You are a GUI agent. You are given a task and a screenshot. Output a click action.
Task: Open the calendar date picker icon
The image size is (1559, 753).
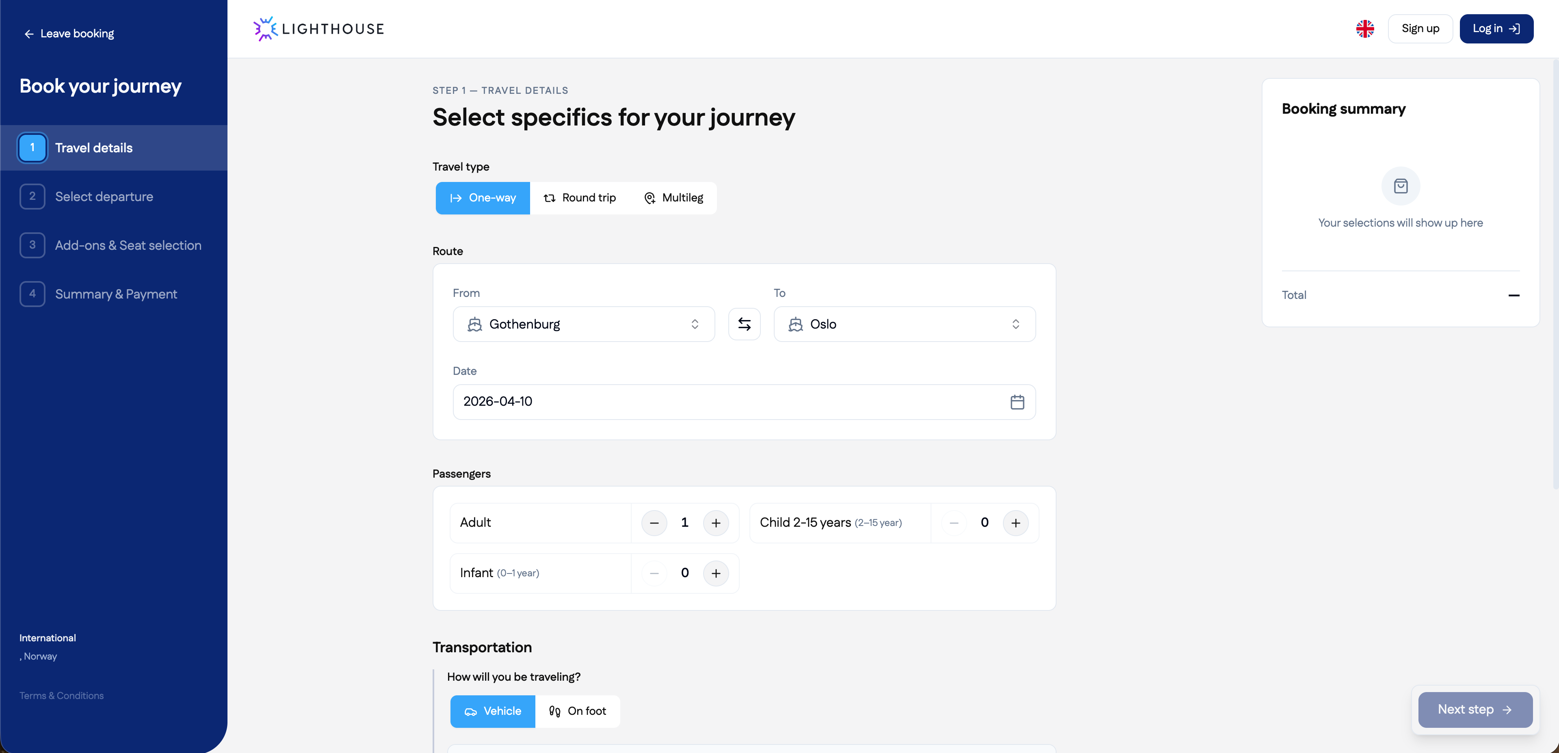pos(1017,402)
